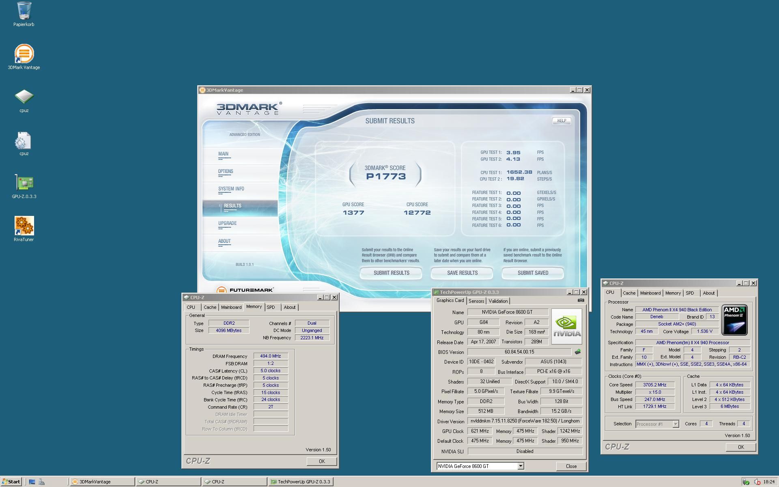Show desktop quick launch icon in taskbar
The width and height of the screenshot is (779, 487).
pos(32,482)
